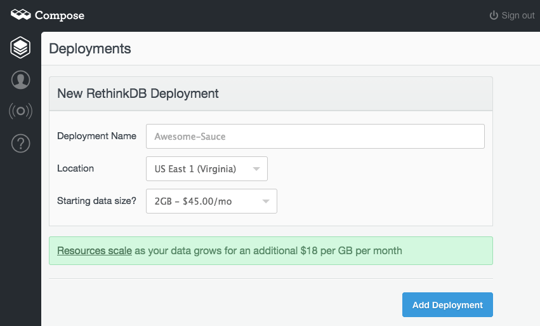Click the Compose logo icon
This screenshot has width=540, height=326.
point(20,15)
